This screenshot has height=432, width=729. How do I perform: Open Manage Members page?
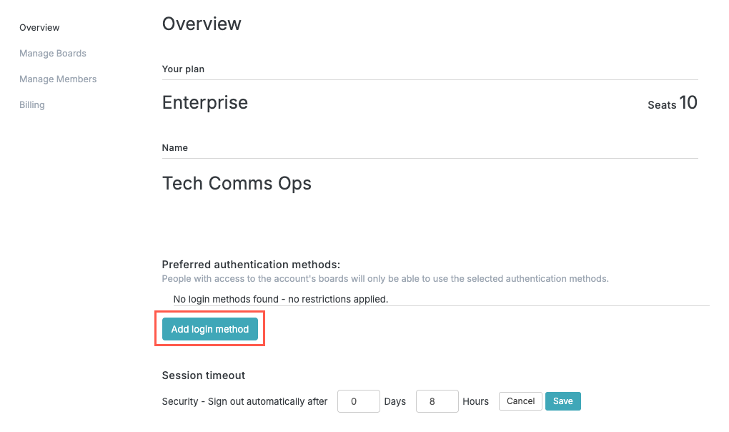click(x=58, y=79)
